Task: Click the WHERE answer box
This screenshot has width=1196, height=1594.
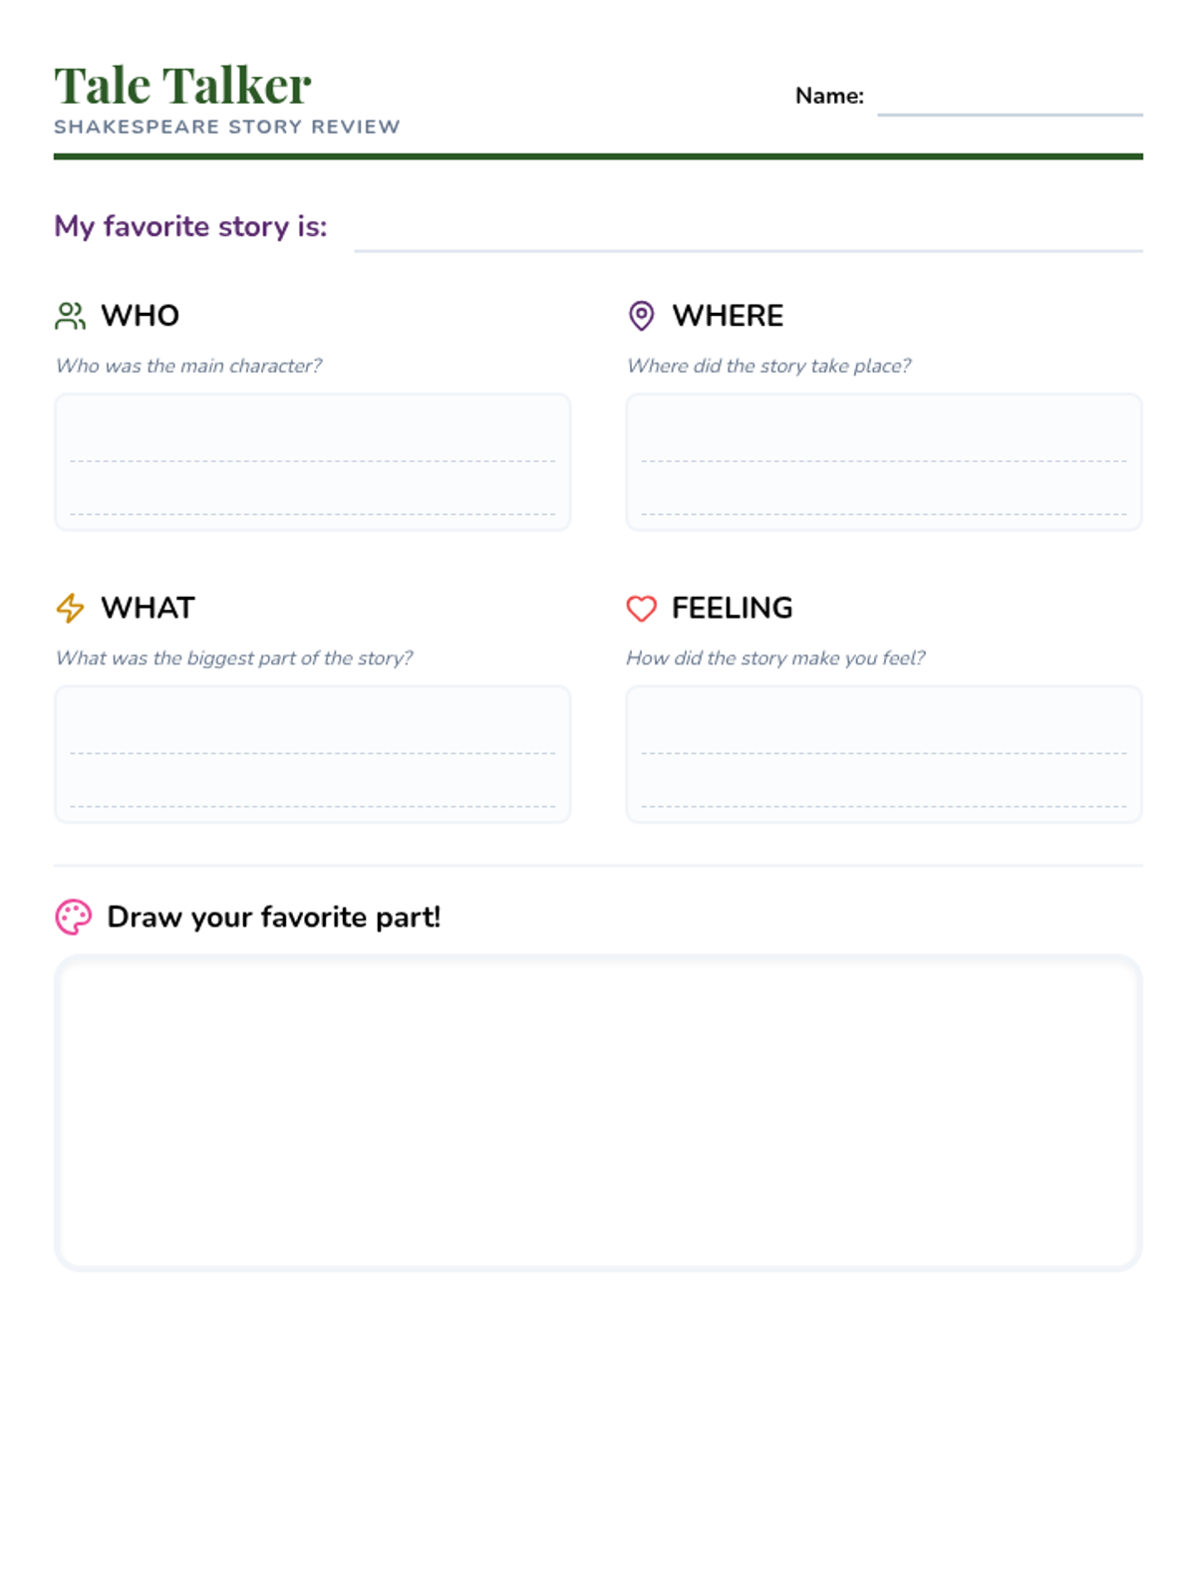Action: [x=883, y=461]
